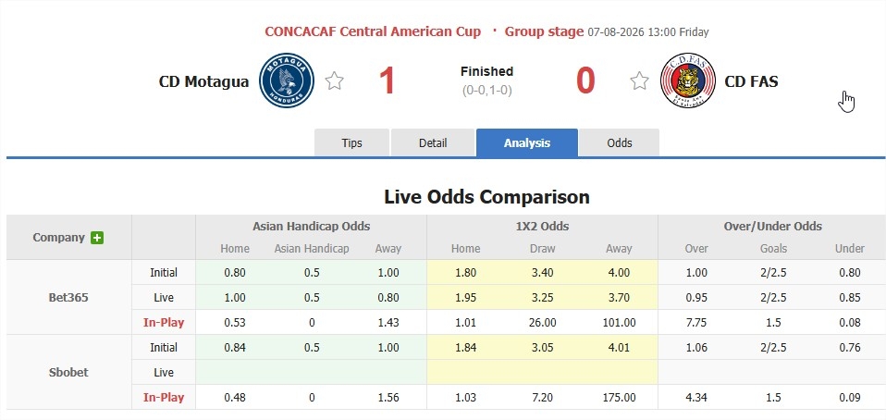Switch to the Tips tab
The height and width of the screenshot is (420, 886).
tap(351, 143)
